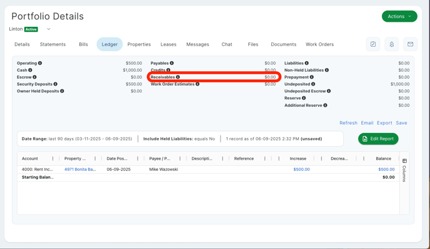Expand the Linton portfolio selector chevron
This screenshot has width=430, height=249.
(49, 29)
